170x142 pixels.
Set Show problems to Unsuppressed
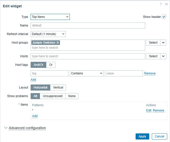point(53,96)
